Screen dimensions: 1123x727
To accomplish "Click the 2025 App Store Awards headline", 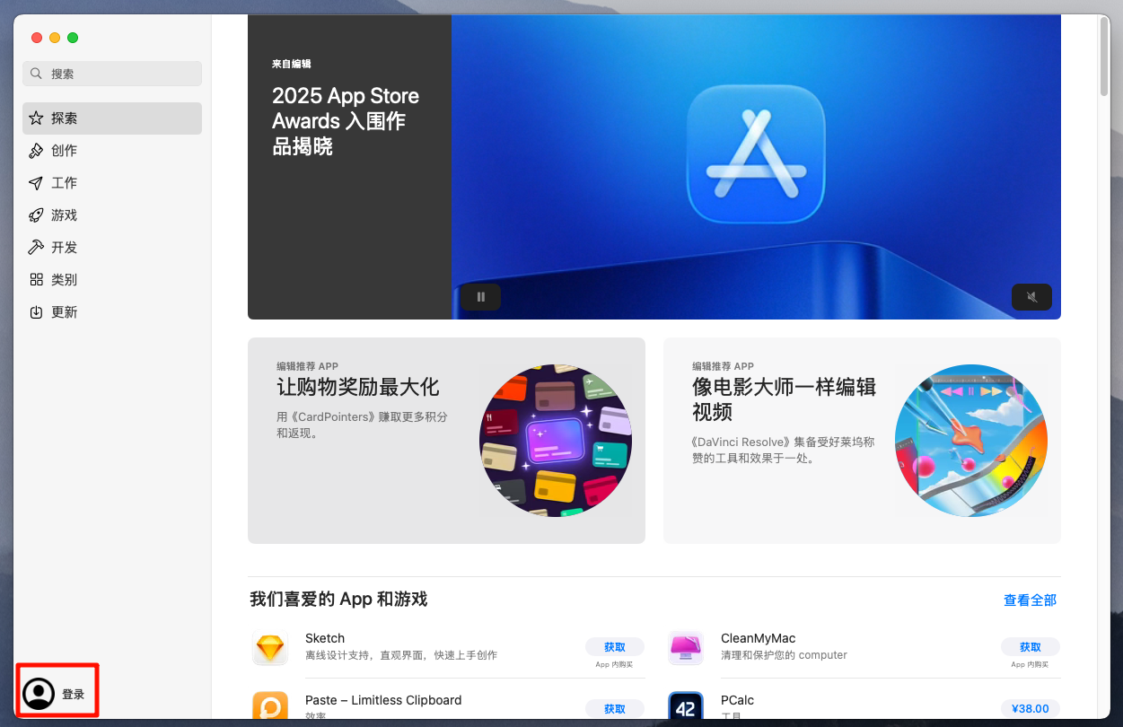I will click(x=346, y=121).
